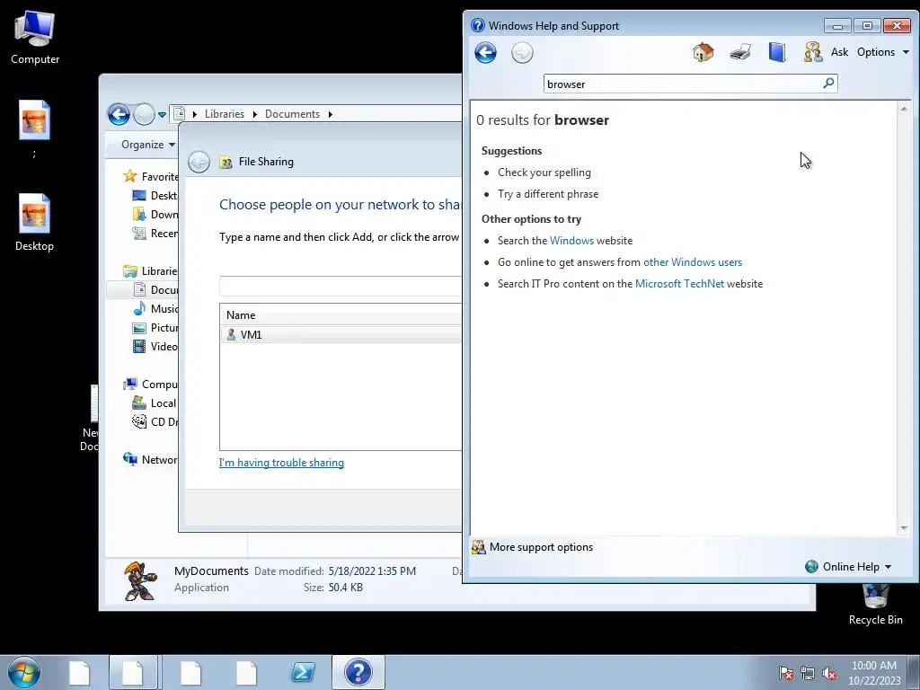Select Music library in navigation pane
The width and height of the screenshot is (920, 690).
[155, 309]
